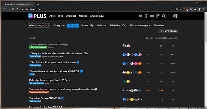Click the telegram-desktop tag
Viewport: 207px width, 109px height.
tap(56, 56)
